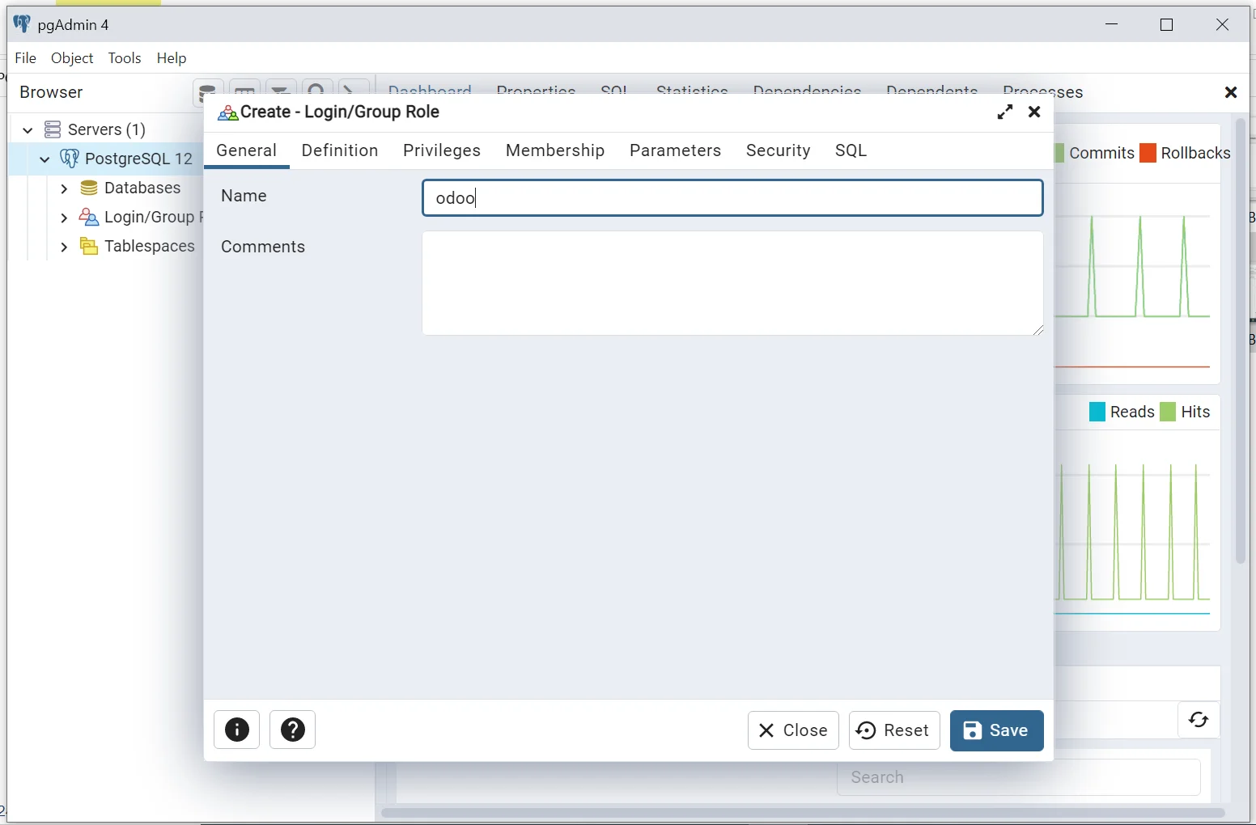This screenshot has width=1256, height=825.
Task: Maximize the Create Login/Group Role dialog
Action: [1005, 112]
